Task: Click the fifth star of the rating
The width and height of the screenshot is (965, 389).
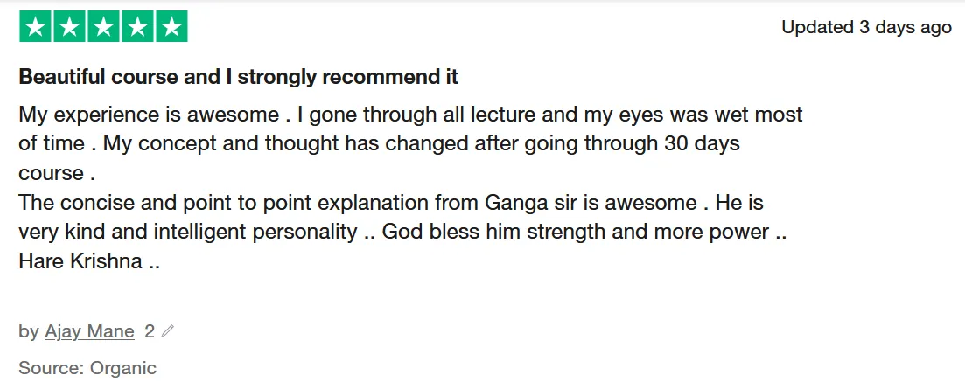Action: [x=171, y=28]
